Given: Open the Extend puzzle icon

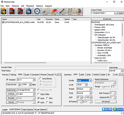Looking at the screenshot, I should pos(54,12).
